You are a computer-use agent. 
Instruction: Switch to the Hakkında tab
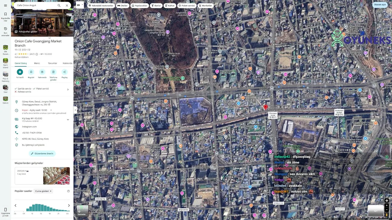[67, 63]
